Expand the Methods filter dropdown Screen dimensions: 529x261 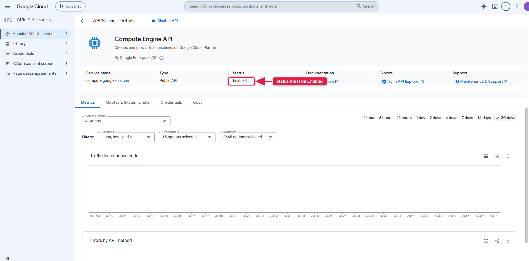pyautogui.click(x=248, y=137)
